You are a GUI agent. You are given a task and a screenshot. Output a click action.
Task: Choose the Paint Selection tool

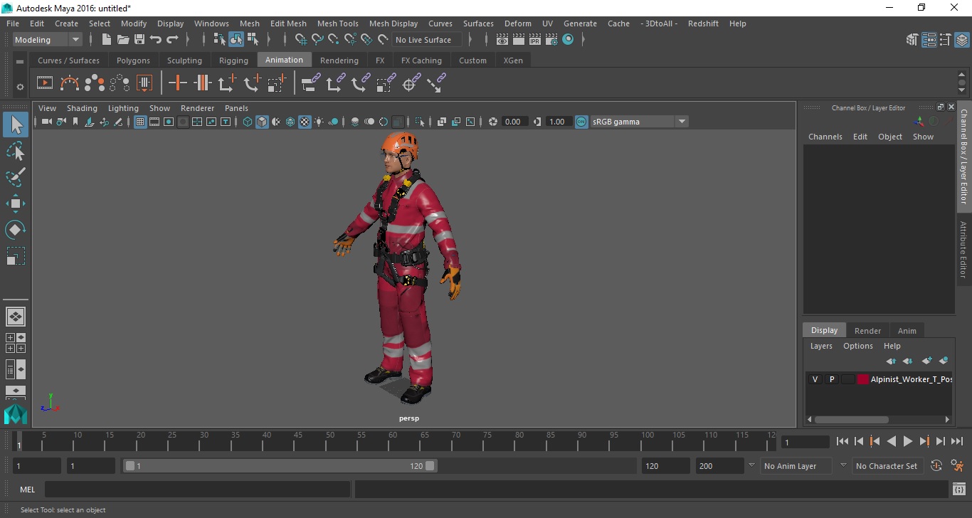16,177
